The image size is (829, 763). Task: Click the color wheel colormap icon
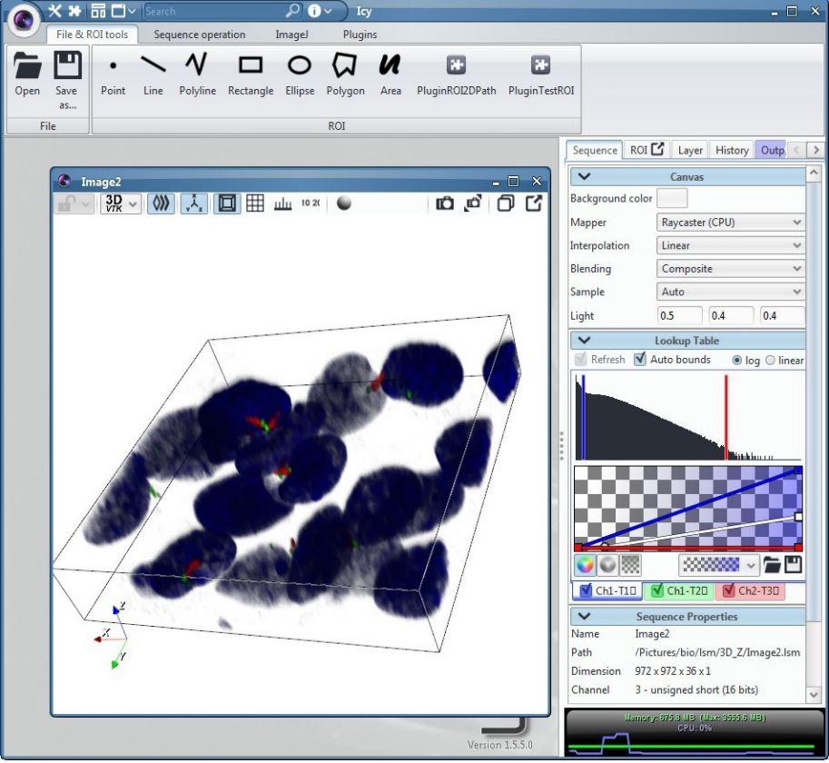(x=585, y=564)
